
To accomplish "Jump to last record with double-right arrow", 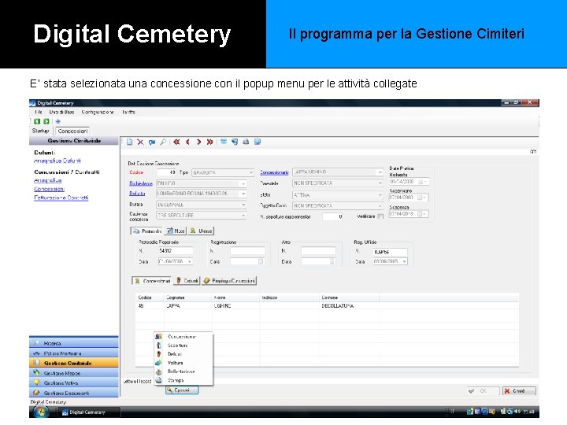I will 209,142.
